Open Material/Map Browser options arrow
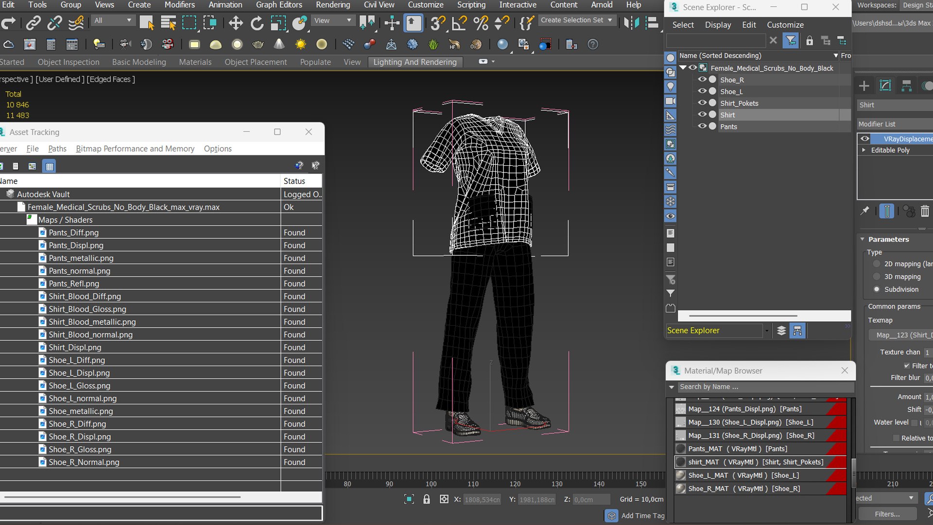 [x=672, y=387]
